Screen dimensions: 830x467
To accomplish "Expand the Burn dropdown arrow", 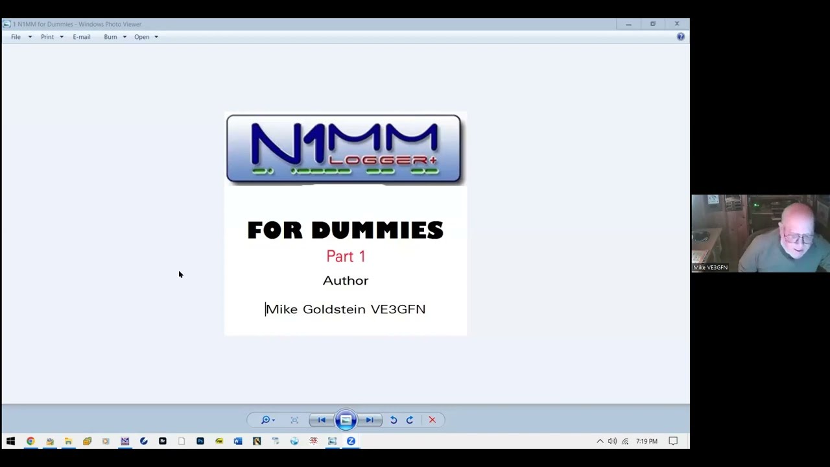I will tap(124, 37).
